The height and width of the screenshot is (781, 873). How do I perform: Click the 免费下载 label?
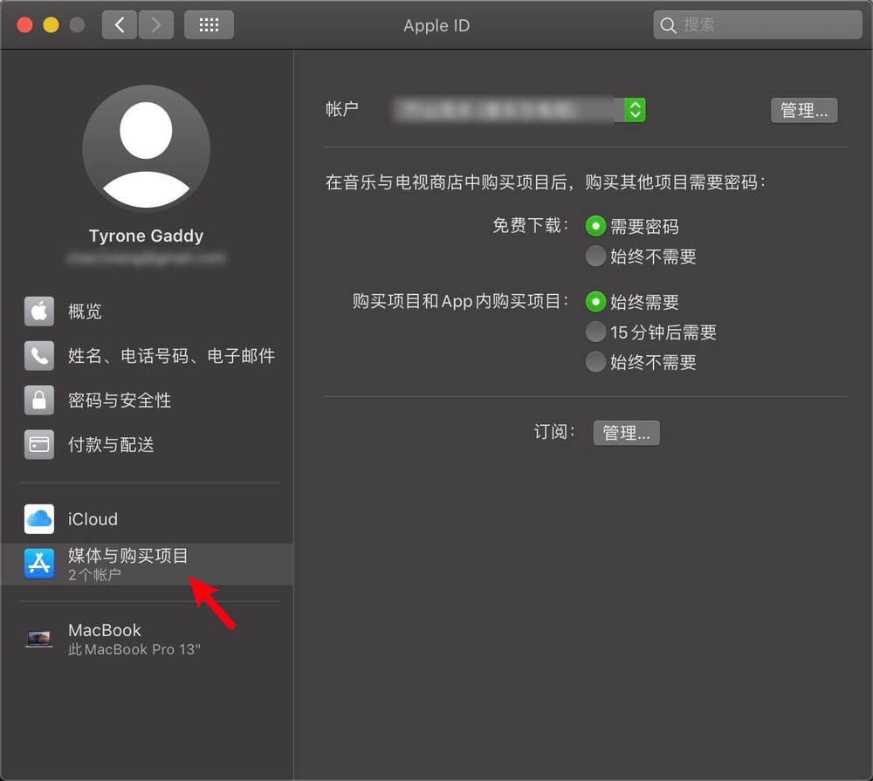click(530, 225)
